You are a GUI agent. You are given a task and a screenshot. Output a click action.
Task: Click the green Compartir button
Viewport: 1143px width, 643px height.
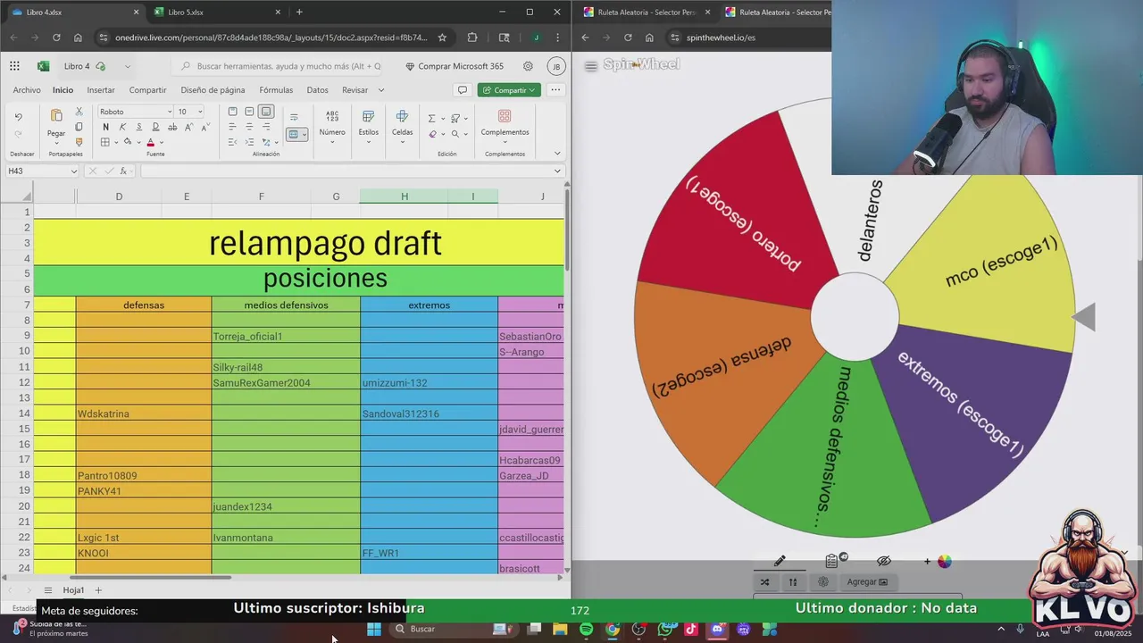[x=509, y=90]
